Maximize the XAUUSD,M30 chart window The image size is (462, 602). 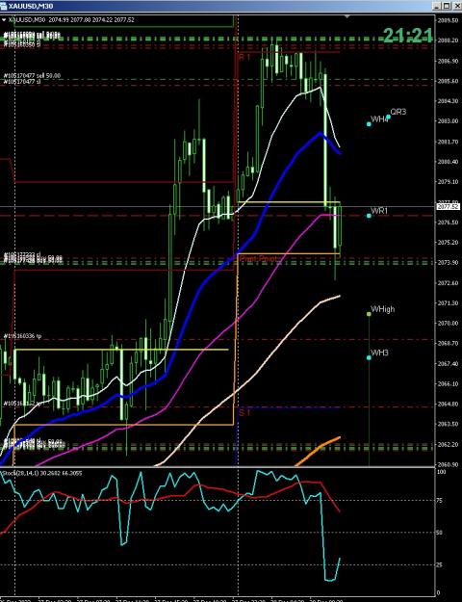pos(447,6)
